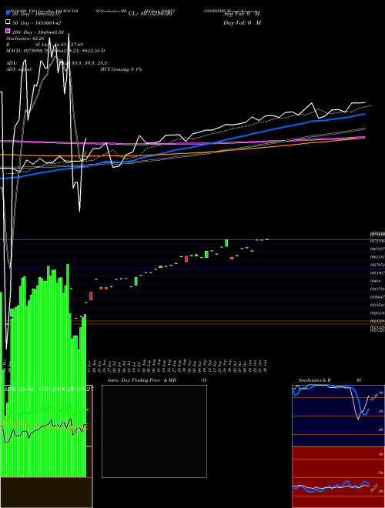
Task: Select the '50 Day = 1053069.42' legend text
Action: [x=36, y=23]
